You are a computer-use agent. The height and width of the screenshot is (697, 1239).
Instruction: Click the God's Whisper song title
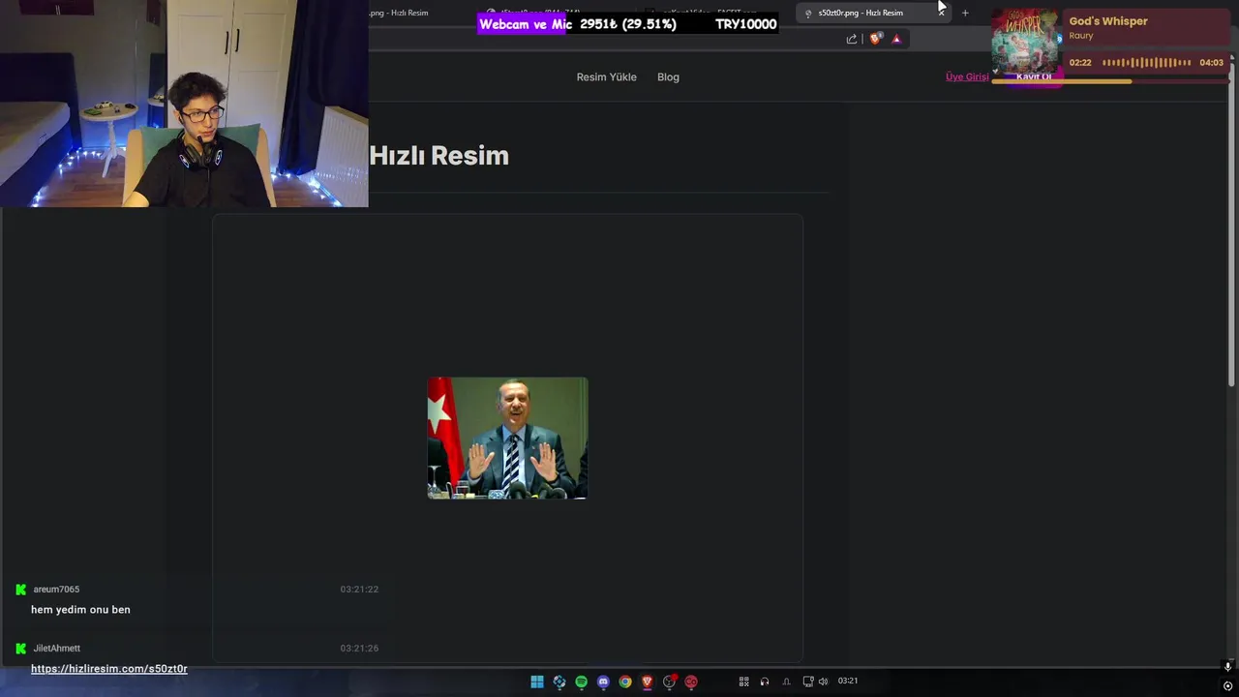click(1108, 21)
